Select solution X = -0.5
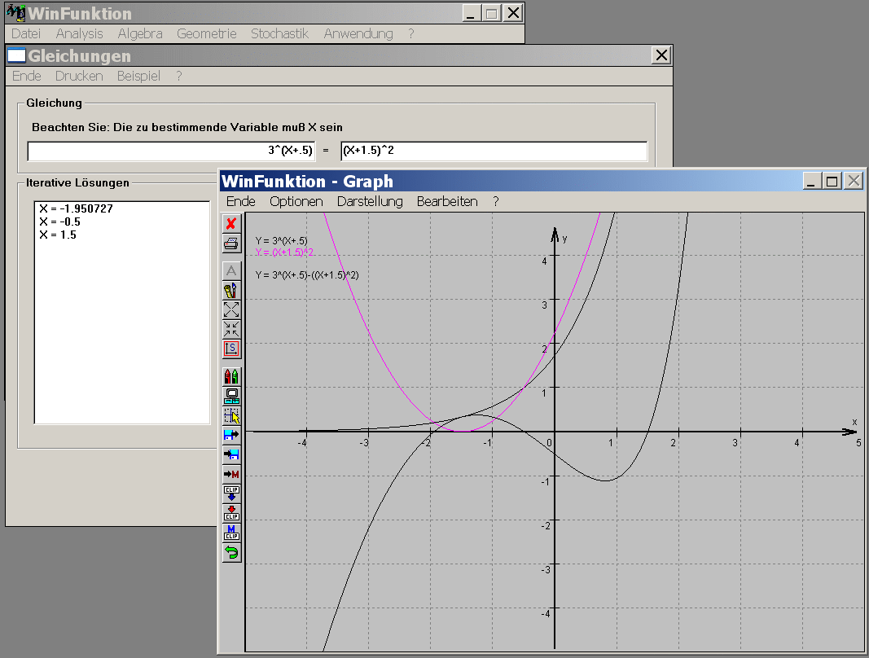This screenshot has height=658, width=869. pyautogui.click(x=59, y=222)
